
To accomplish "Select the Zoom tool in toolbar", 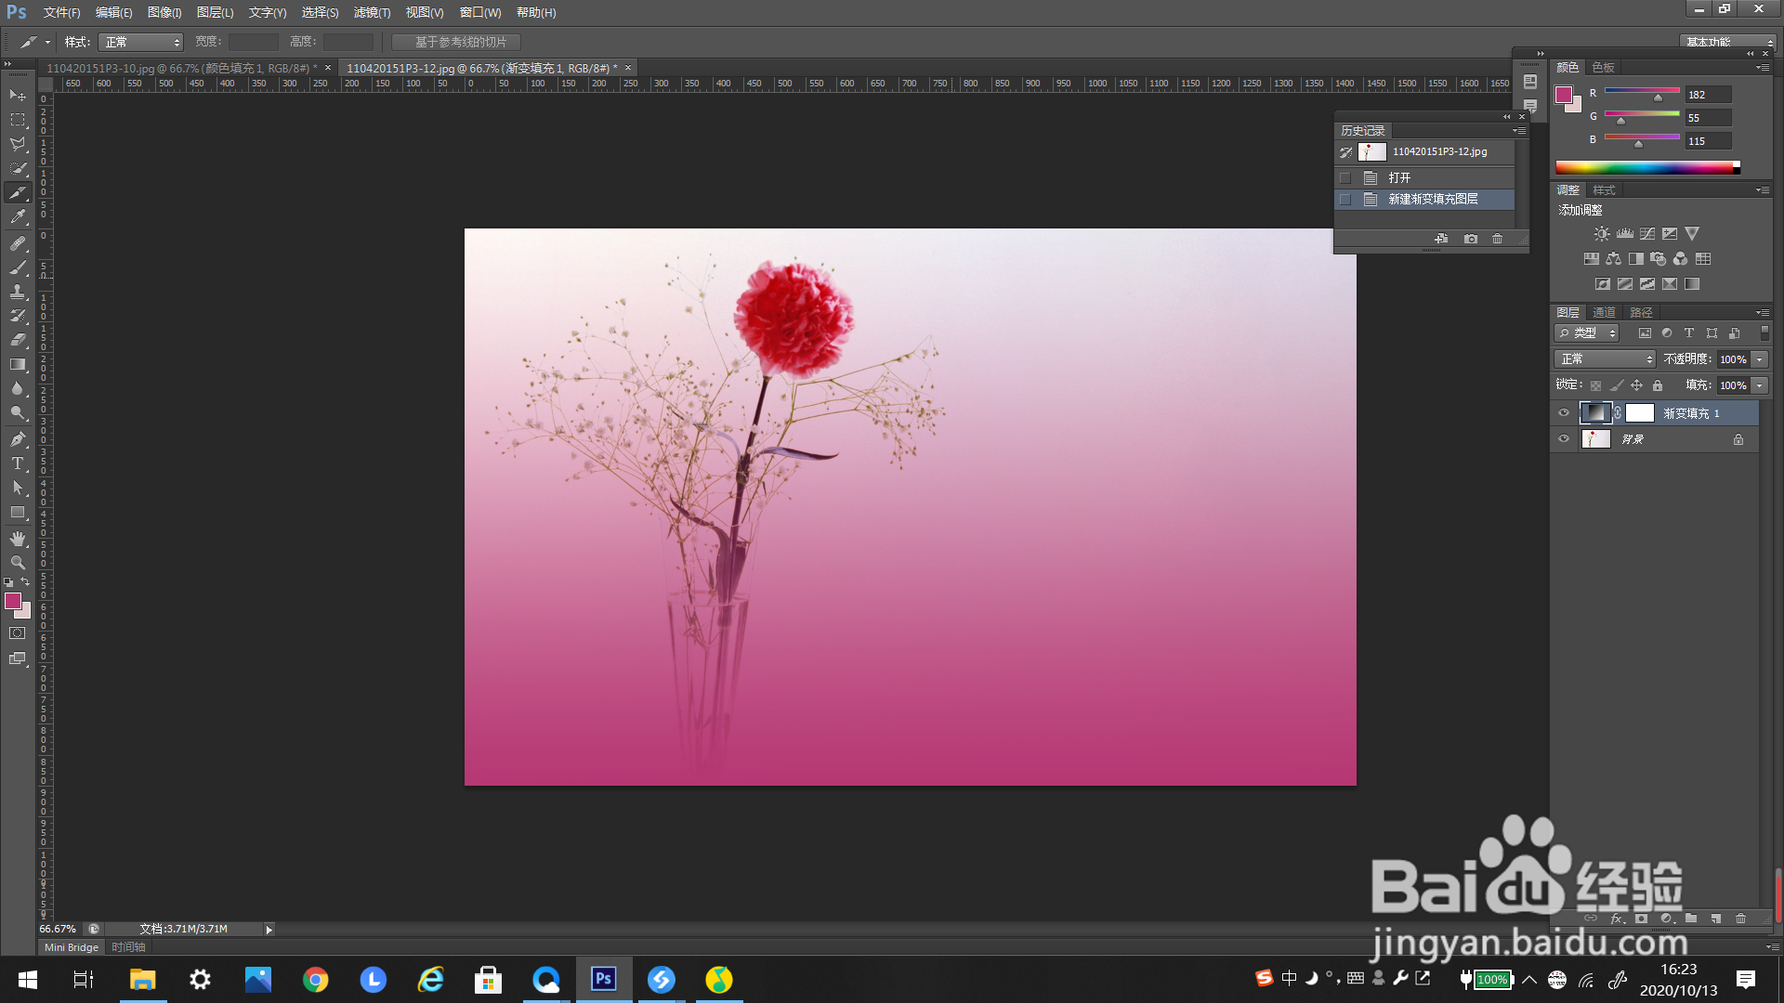I will pos(18,563).
